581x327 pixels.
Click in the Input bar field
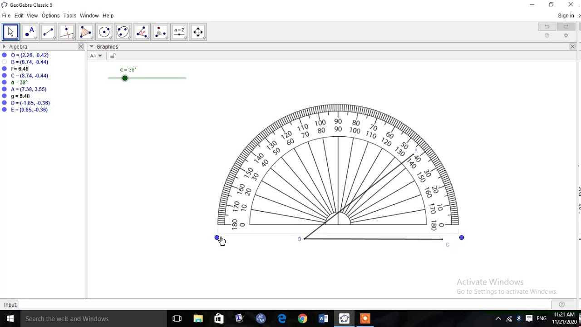point(285,304)
